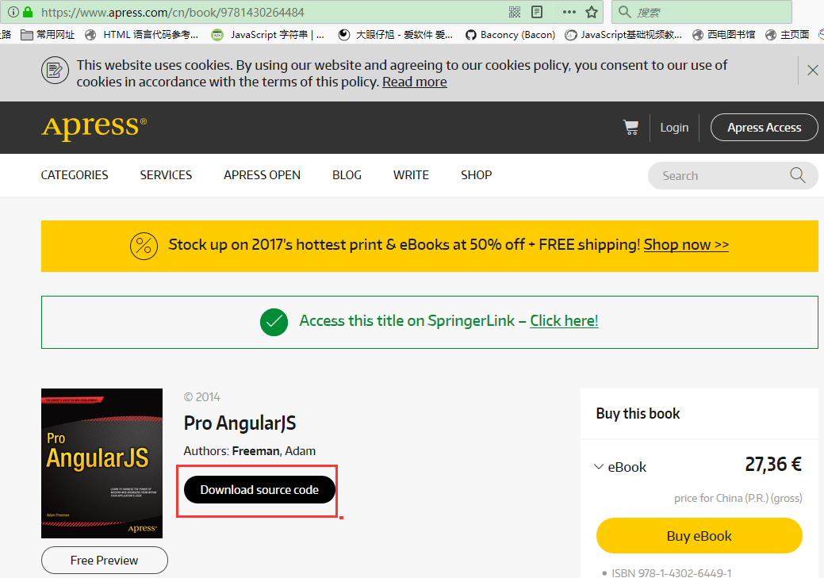Click the site info icon in address bar
Screen dimensions: 824x578
13,12
